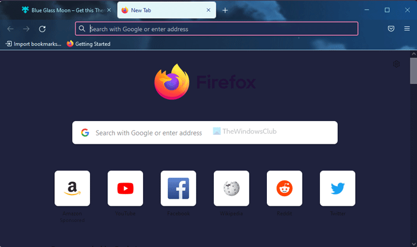Viewport: 417px width, 247px height.
Task: Click the Google logo in search box
Action: [85, 132]
